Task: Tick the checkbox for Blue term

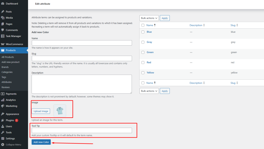Action: 143,32
